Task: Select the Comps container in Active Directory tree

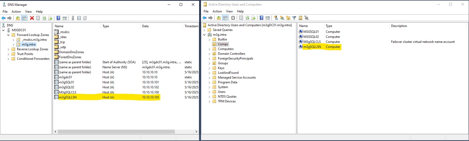Action: (x=223, y=44)
